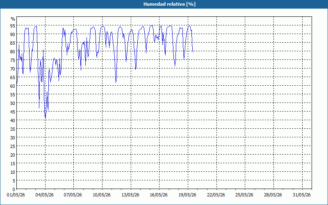Click the 19/05/26 date label
The width and height of the screenshot is (328, 205).
[187, 195]
